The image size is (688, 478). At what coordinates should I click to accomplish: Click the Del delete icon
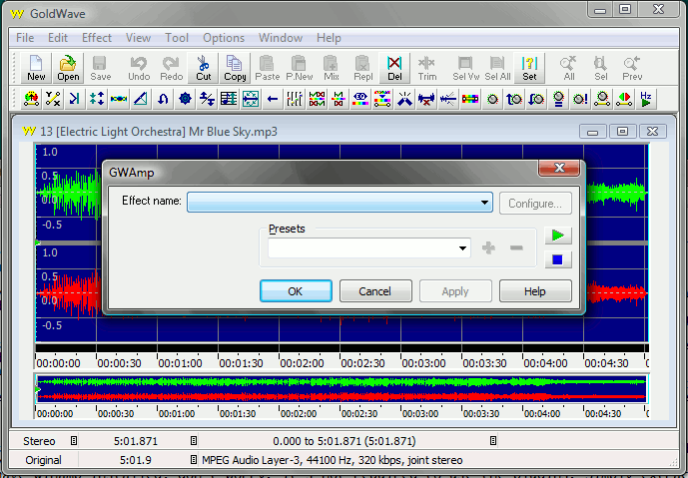(394, 68)
